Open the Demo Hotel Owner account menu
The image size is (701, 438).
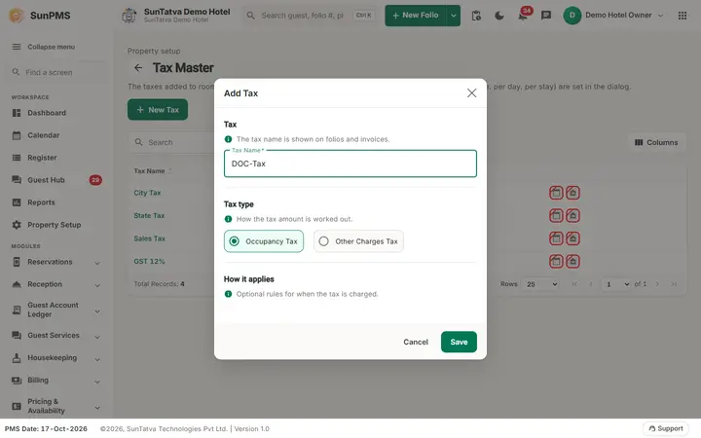pyautogui.click(x=613, y=16)
